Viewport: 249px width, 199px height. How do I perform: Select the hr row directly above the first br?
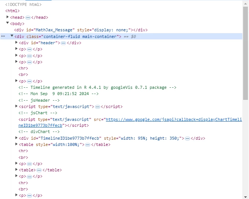coord(23,69)
